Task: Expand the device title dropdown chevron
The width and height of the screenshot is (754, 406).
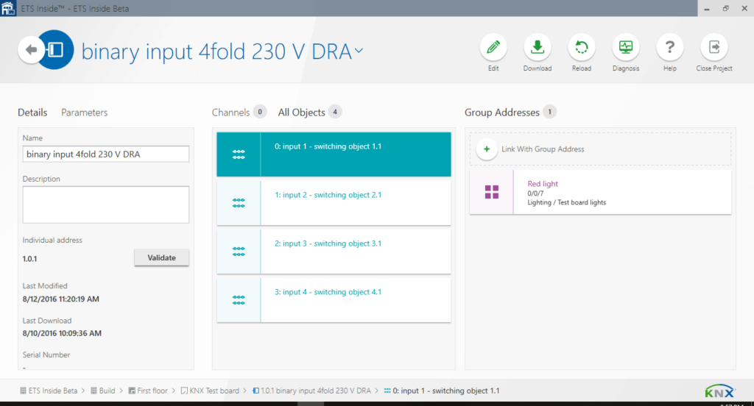Action: [359, 51]
